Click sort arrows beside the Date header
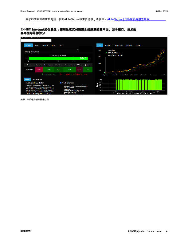The height and width of the screenshot is (244, 188). (33, 65)
